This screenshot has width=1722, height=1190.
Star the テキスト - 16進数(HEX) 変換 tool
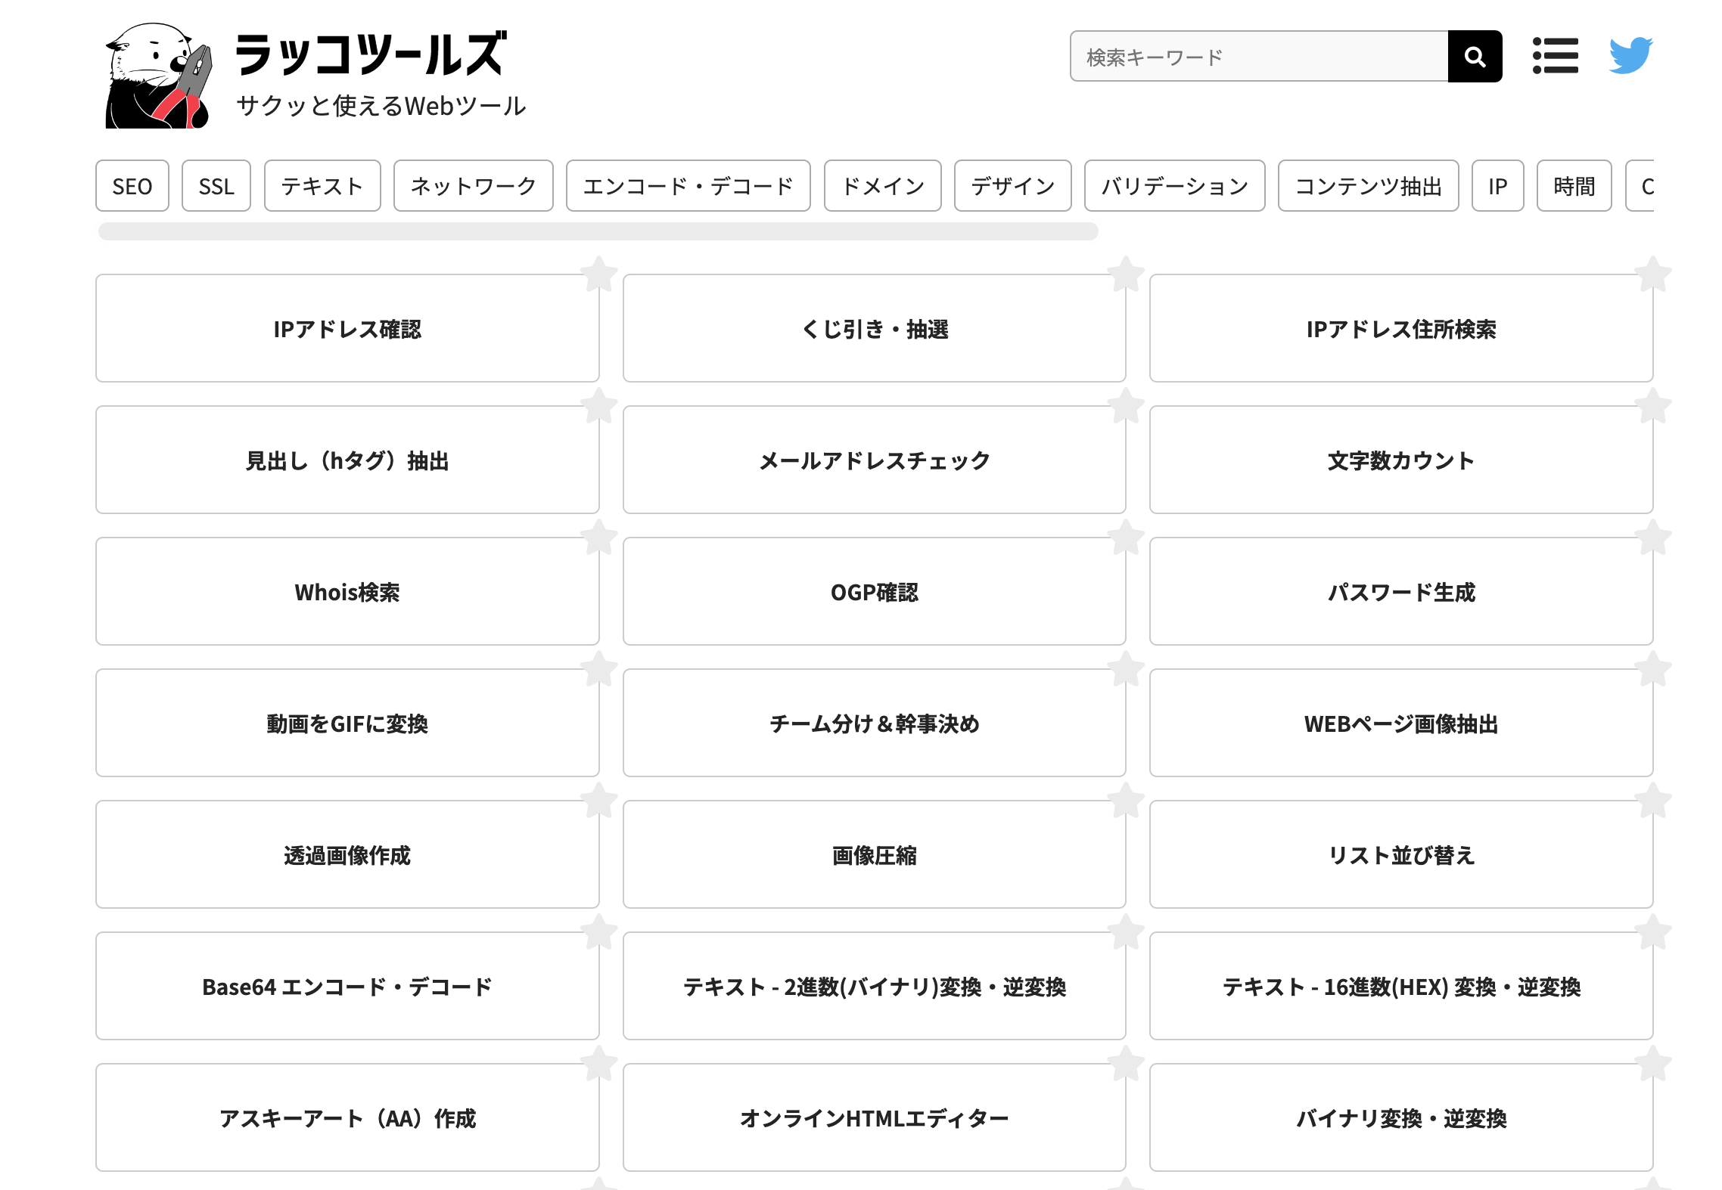click(x=1653, y=931)
